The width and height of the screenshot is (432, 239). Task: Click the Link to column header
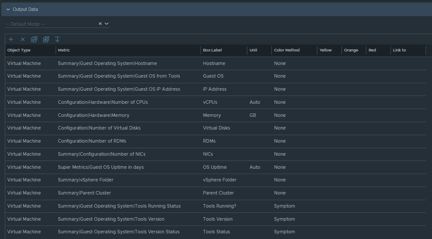pos(399,50)
